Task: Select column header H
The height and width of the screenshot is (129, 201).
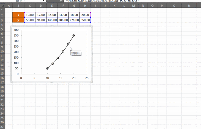Action: [x=85, y=6]
